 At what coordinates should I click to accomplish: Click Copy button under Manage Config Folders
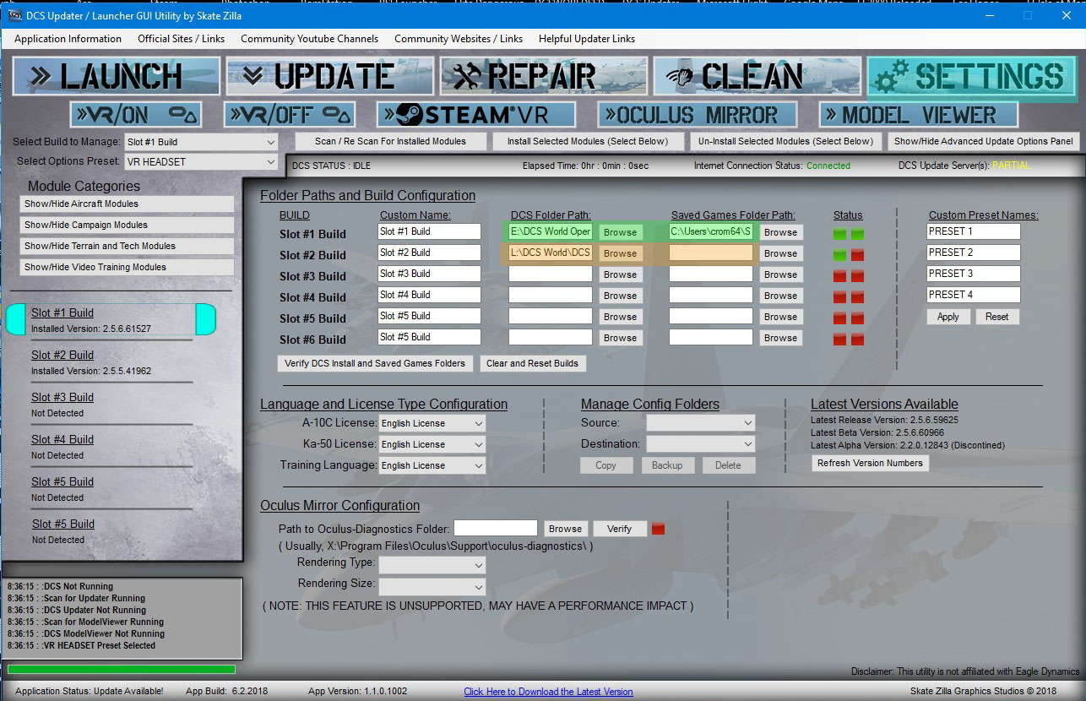605,465
